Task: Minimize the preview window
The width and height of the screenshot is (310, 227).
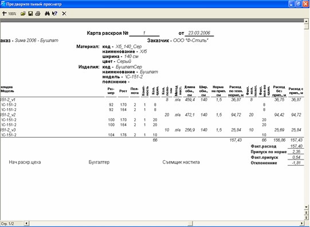Action: [292, 4]
